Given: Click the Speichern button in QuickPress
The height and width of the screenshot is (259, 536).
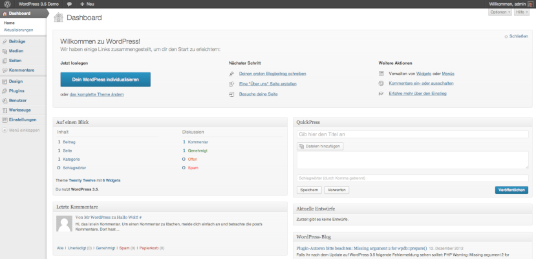Looking at the screenshot, I should [309, 190].
